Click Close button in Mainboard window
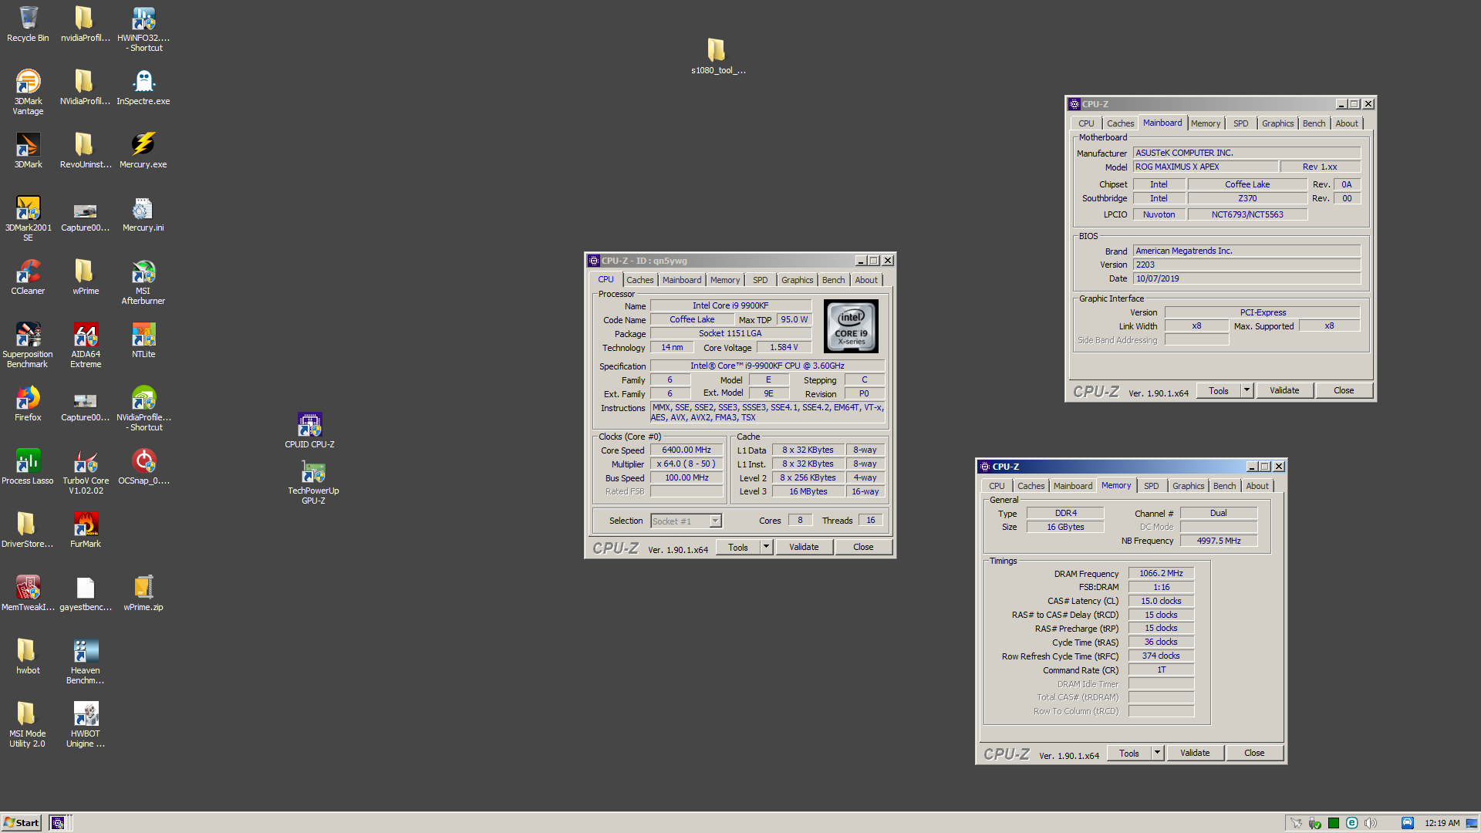This screenshot has width=1481, height=833. click(1344, 390)
